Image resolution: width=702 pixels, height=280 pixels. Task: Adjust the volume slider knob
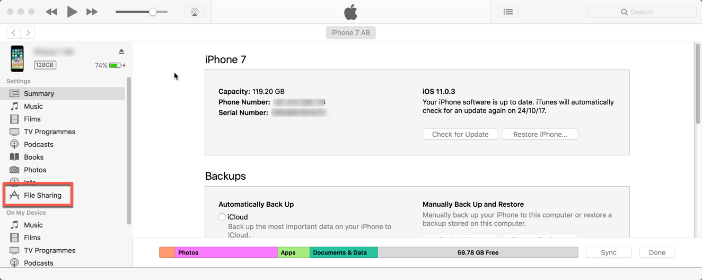(x=153, y=12)
